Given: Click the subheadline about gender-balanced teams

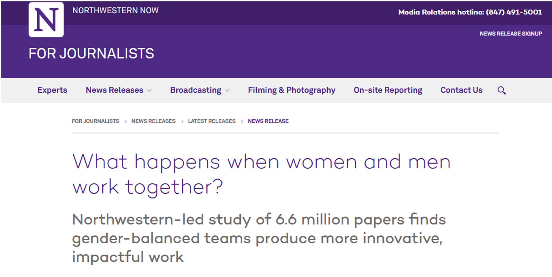Looking at the screenshot, I should [259, 238].
